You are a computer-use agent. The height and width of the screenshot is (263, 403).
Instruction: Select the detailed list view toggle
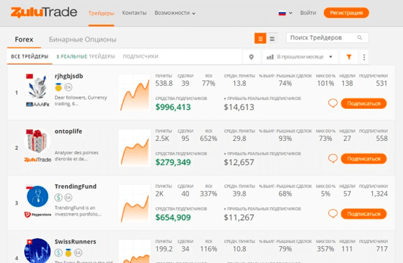(260, 39)
